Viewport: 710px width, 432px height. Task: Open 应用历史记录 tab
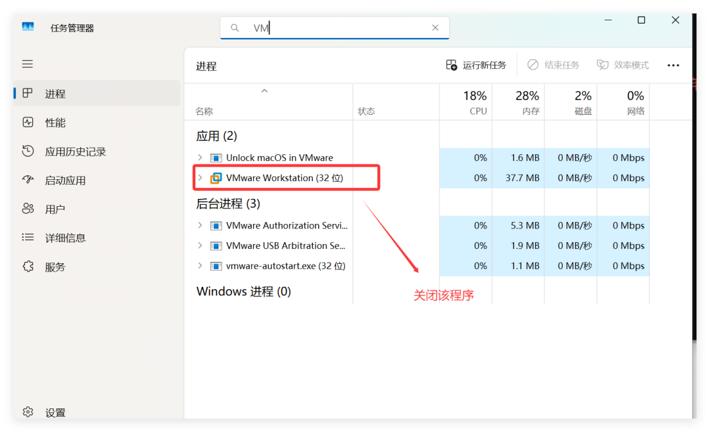coord(97,152)
